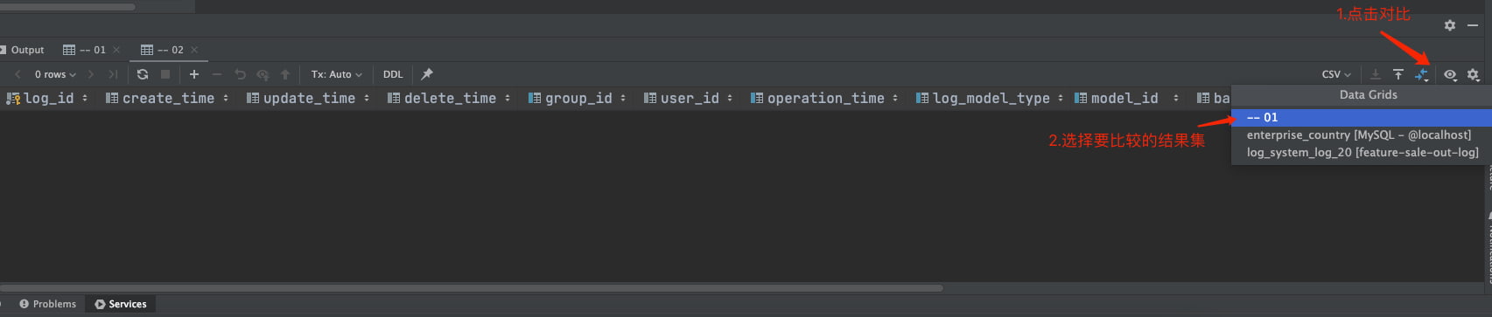Open the Services tool window button
The width and height of the screenshot is (1492, 317).
tap(121, 304)
